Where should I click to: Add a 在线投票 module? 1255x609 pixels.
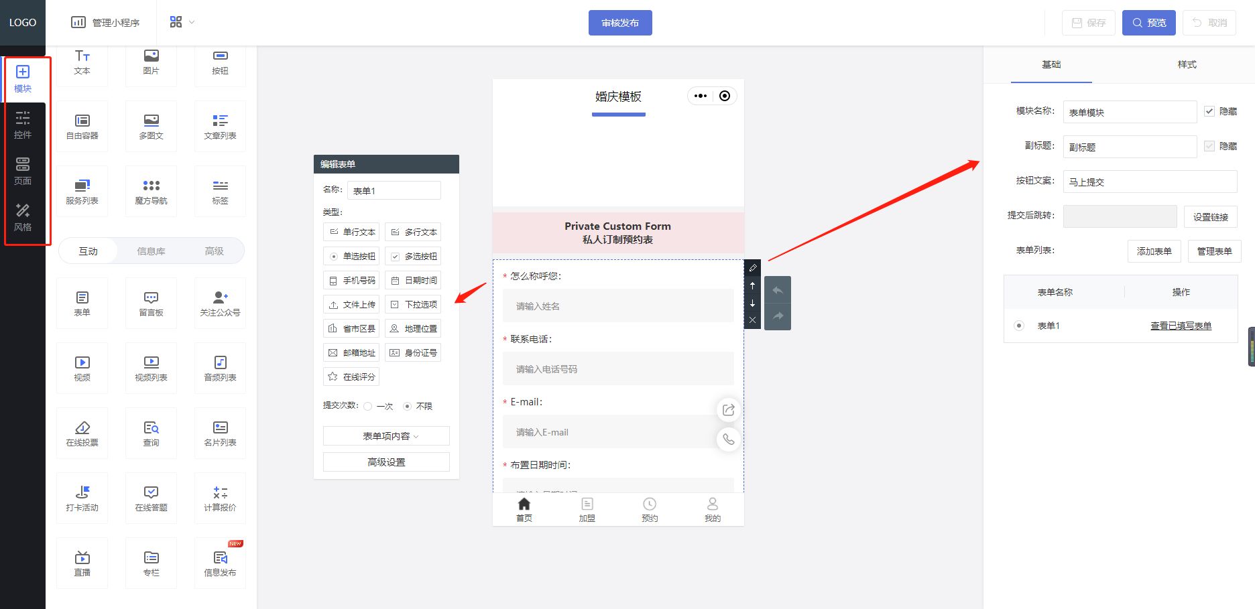click(x=82, y=433)
